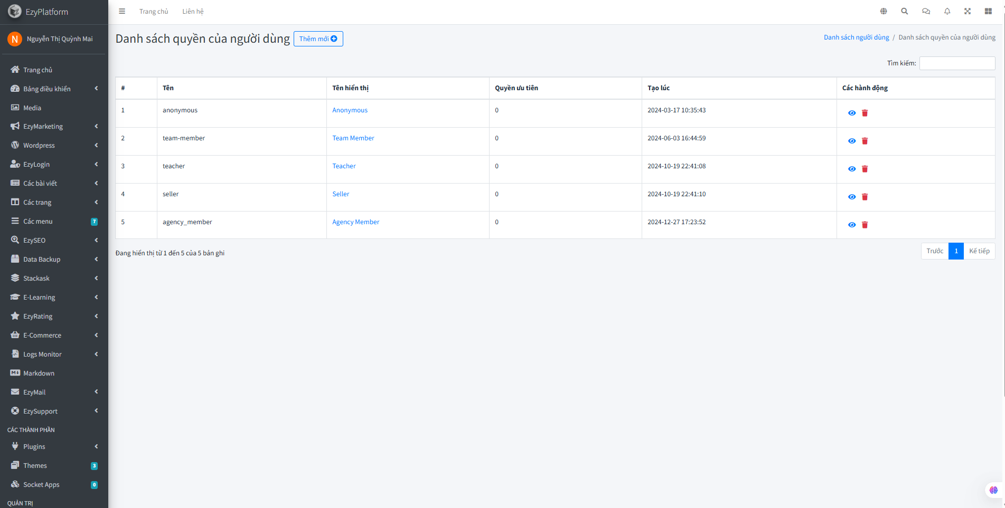Click the Themes sidebar icon
This screenshot has width=1005, height=508.
[15, 465]
